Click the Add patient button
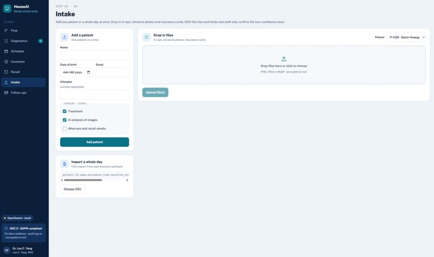 [94, 142]
